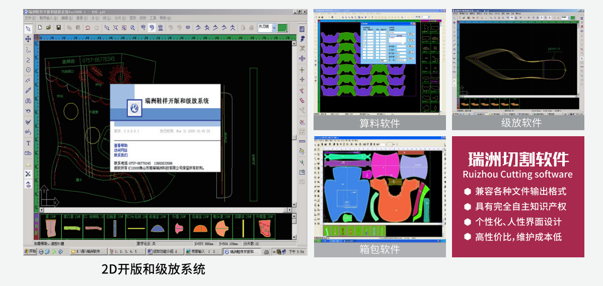
Task: Select the 补强 28# piece thumbnail
Action: pos(179,227)
